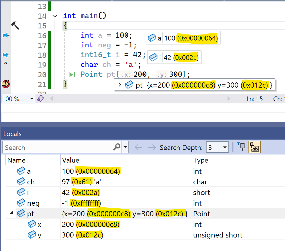The image size is (285, 251).
Task: Click the run-to-click arrow on line 20
Action: click(72, 74)
